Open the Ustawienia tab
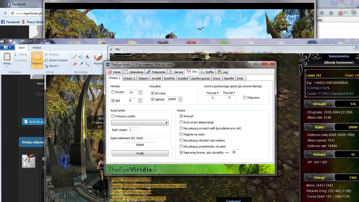The height and width of the screenshot is (202, 359). [x=134, y=72]
